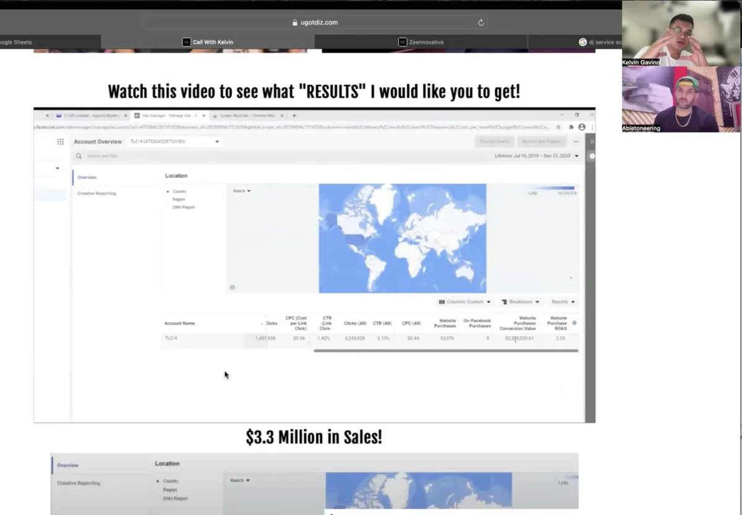Click the table's horizontal scrollbar
Image resolution: width=742 pixels, height=515 pixels.
446,351
